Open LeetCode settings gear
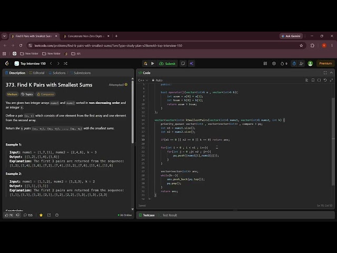 click(x=274, y=63)
